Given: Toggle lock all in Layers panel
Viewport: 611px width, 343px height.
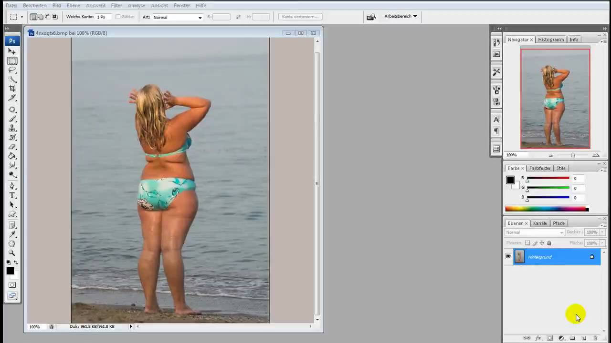Looking at the screenshot, I should pos(549,243).
